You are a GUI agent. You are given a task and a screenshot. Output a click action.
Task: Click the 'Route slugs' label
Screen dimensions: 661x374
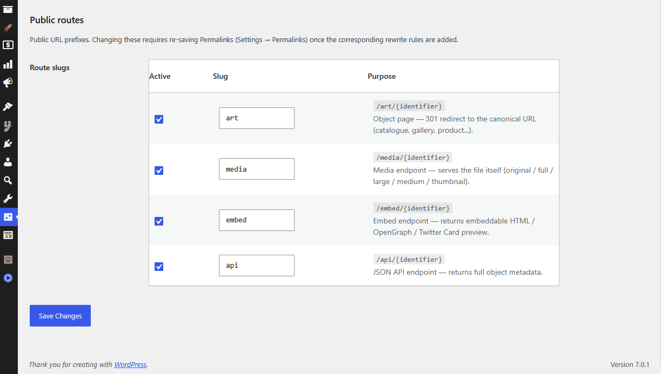(x=50, y=67)
